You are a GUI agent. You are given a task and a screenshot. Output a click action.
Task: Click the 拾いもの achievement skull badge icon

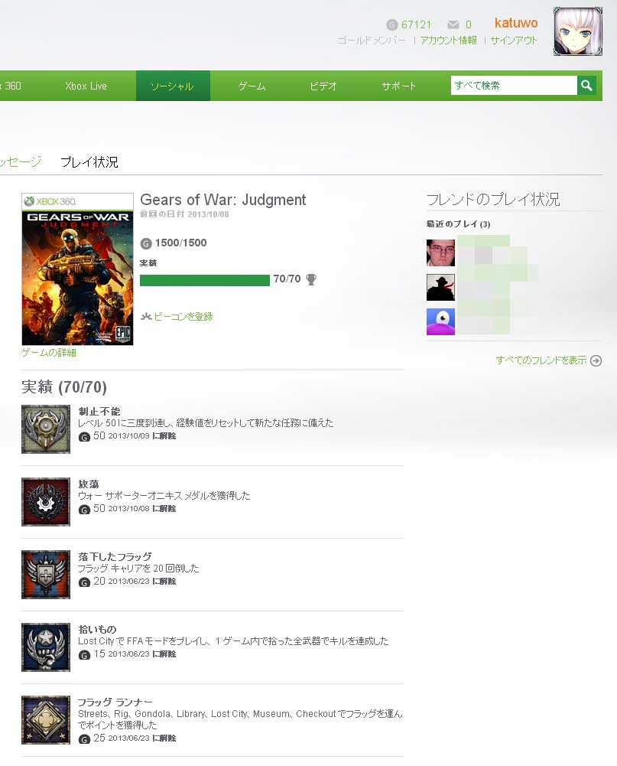coord(46,647)
